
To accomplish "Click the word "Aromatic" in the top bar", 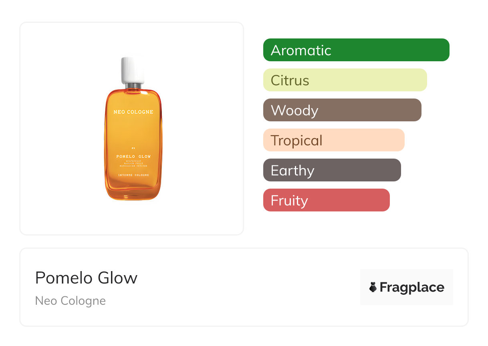I will point(301,50).
